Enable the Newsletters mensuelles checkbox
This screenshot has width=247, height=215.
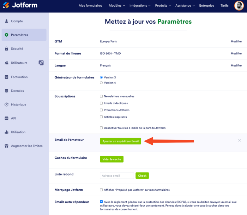pos(102,96)
